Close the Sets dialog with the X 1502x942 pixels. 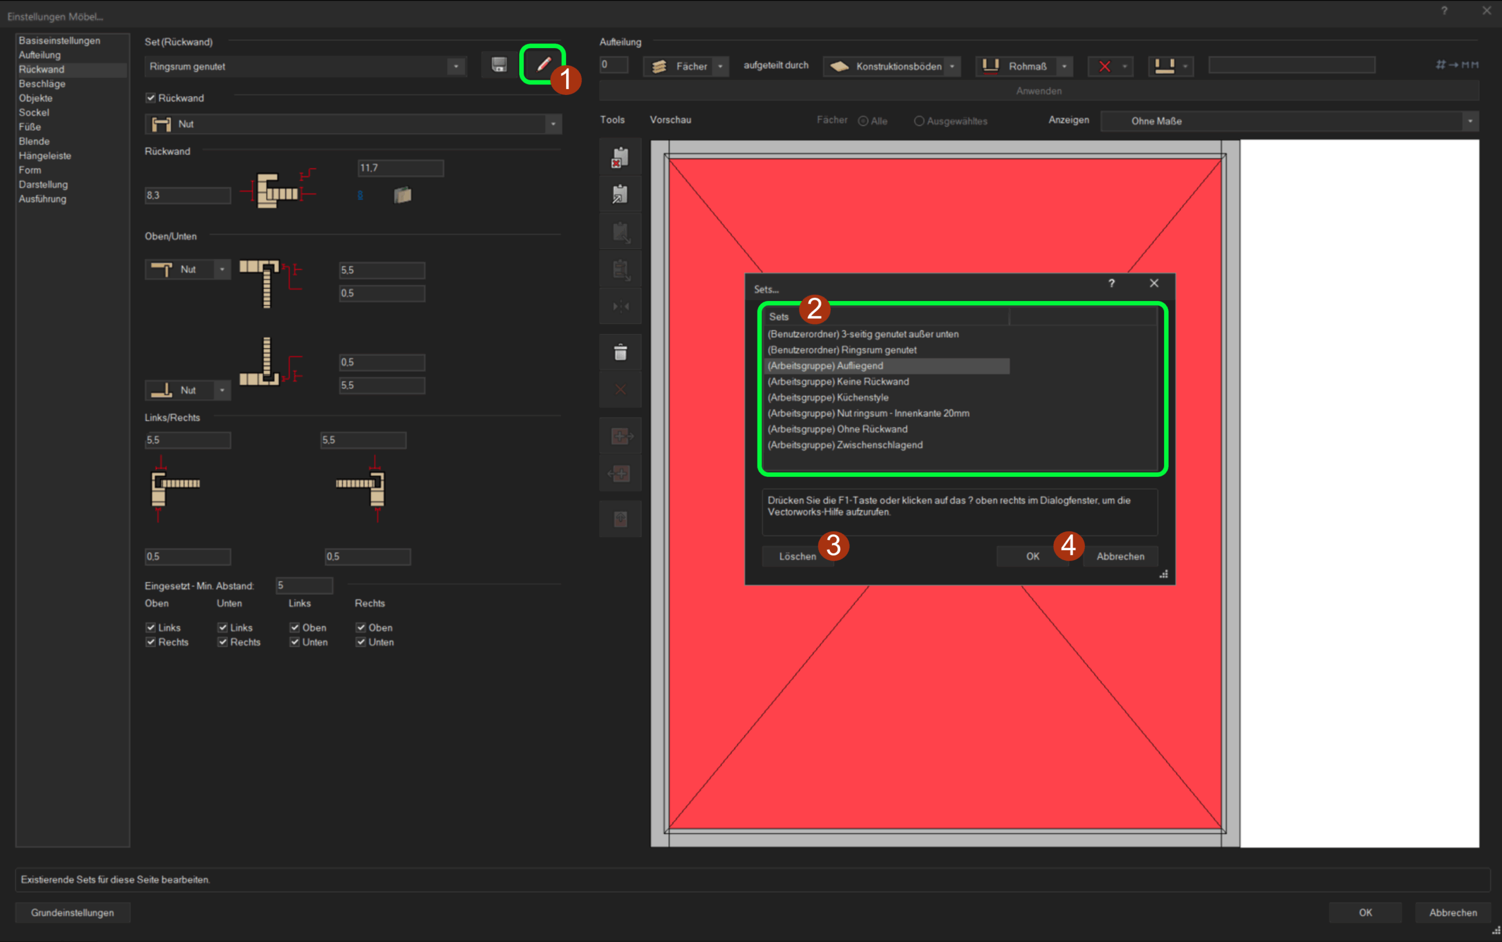(1154, 283)
